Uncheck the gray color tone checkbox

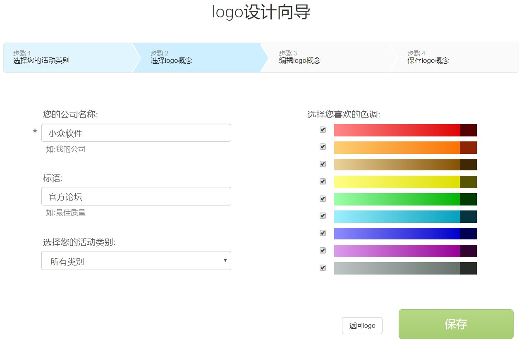coord(323,268)
